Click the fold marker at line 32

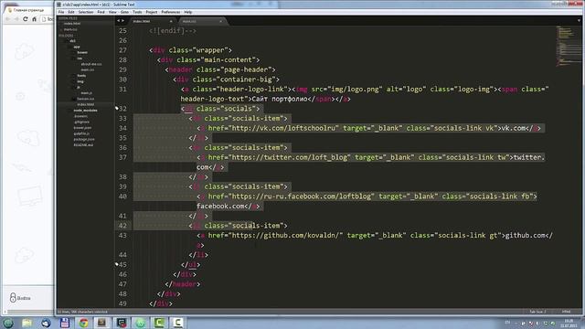tap(116, 108)
